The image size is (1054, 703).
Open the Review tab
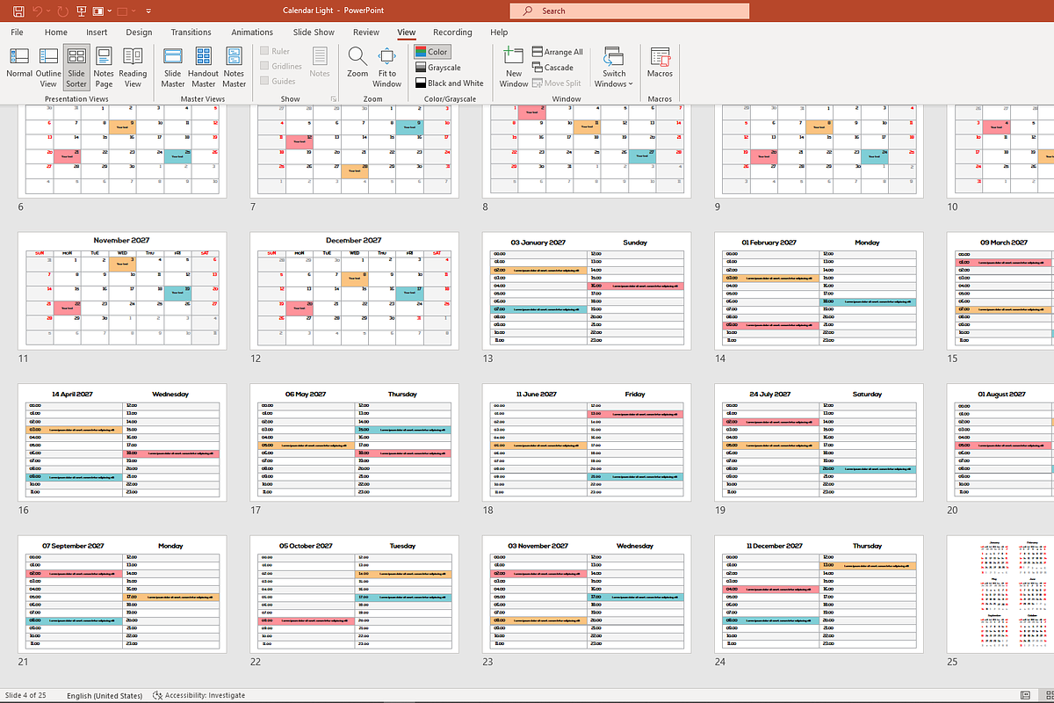coord(366,33)
